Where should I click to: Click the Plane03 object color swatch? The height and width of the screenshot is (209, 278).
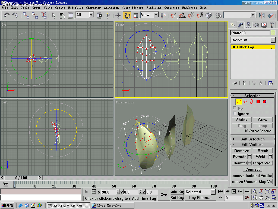(273, 33)
